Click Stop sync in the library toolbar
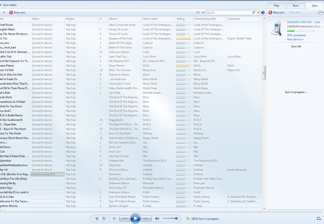 17,12
